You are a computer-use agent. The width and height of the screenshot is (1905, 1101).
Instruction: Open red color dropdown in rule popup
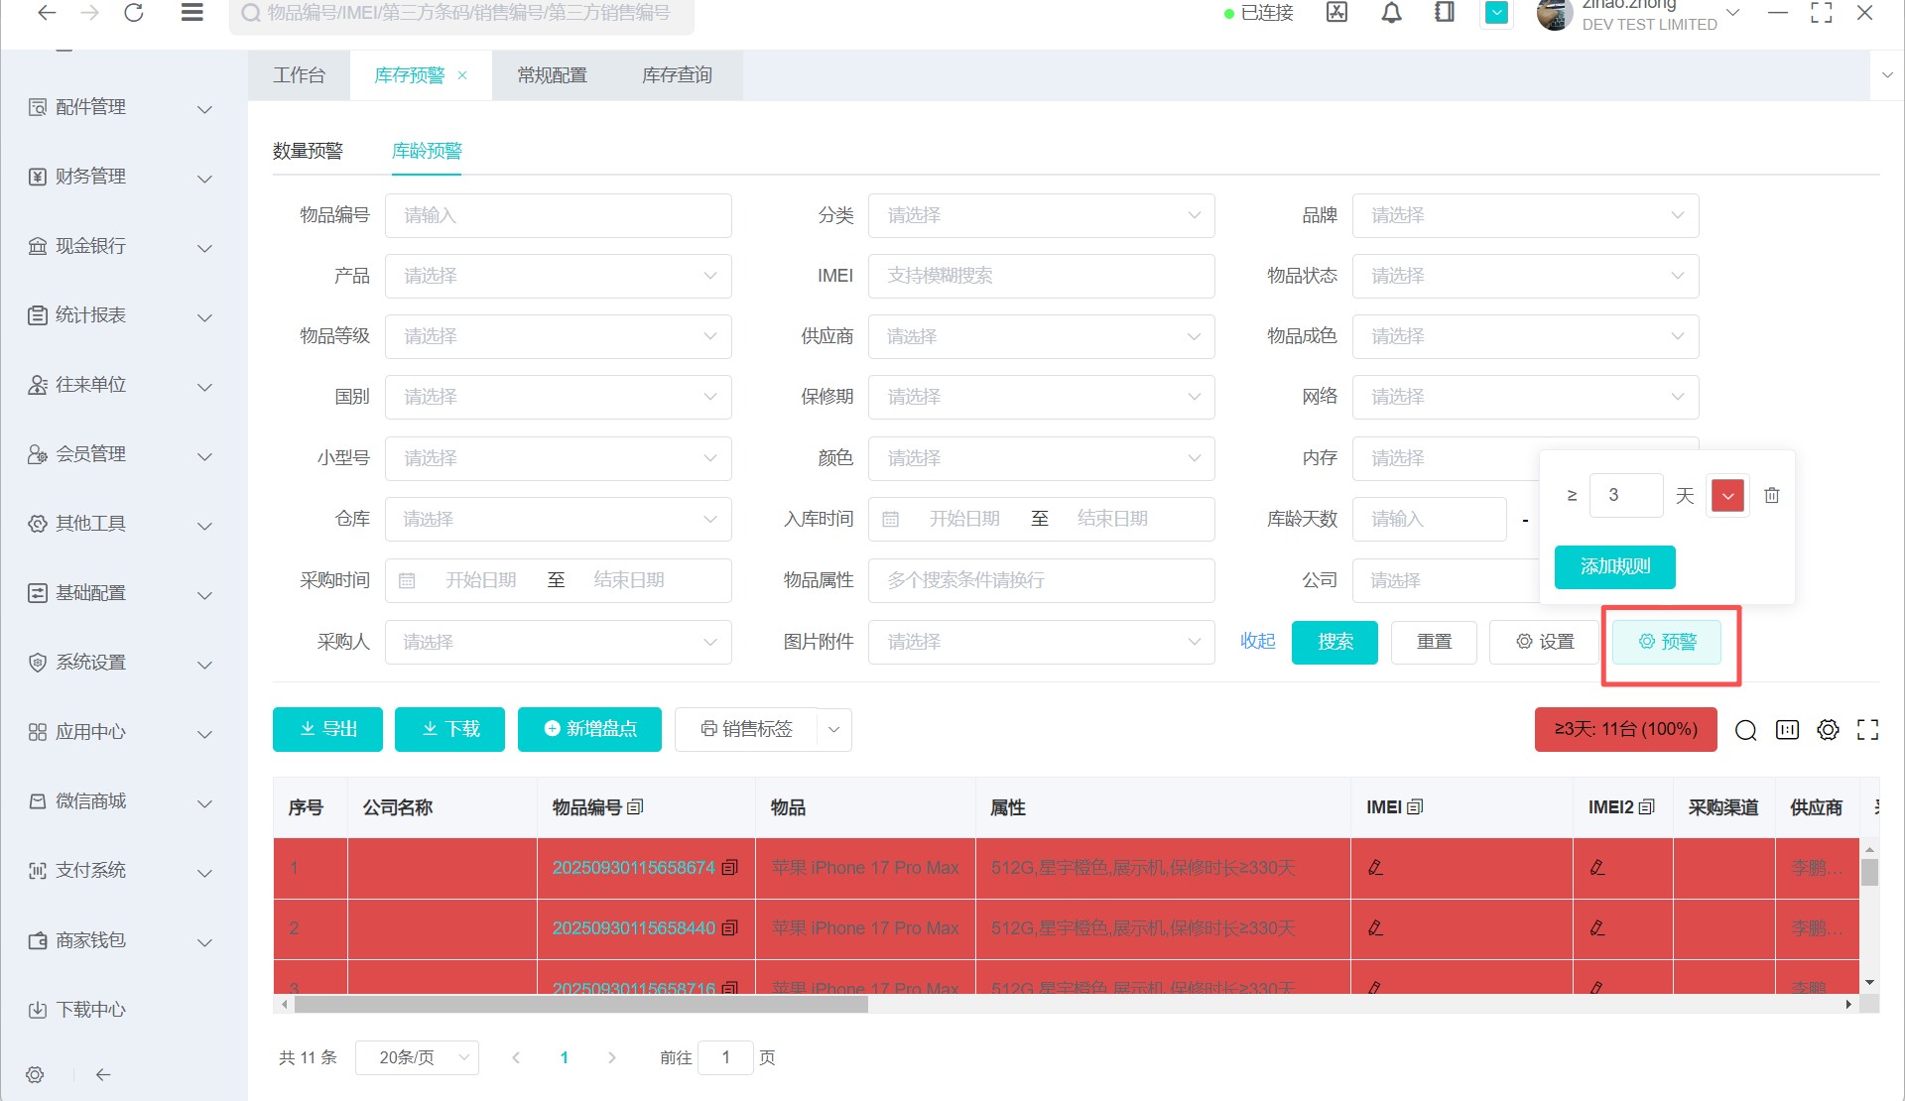[x=1727, y=495]
